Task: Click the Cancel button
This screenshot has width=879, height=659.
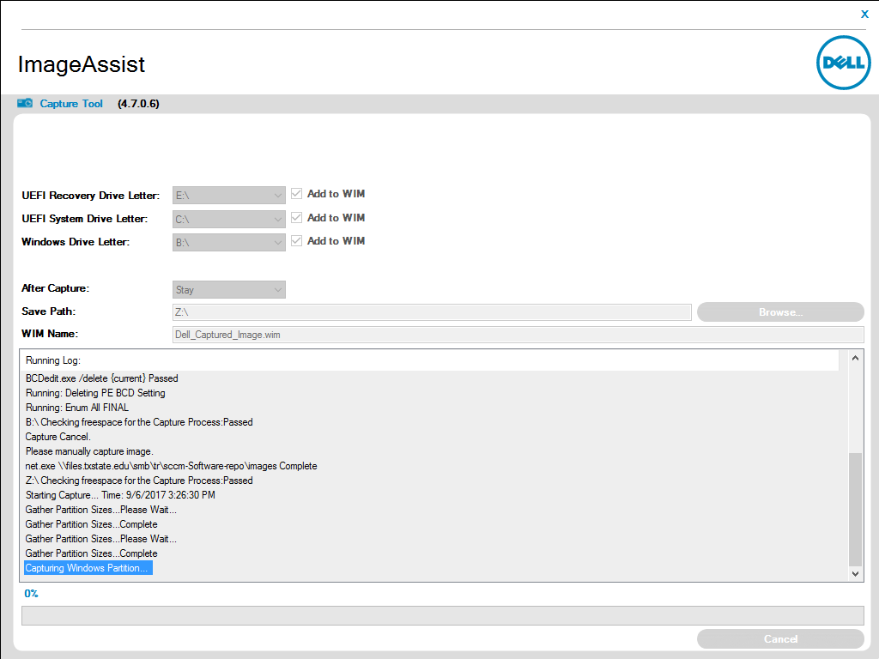Action: pyautogui.click(x=780, y=638)
